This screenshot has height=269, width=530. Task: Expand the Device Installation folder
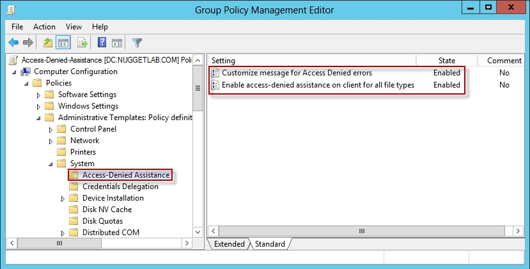pyautogui.click(x=63, y=198)
